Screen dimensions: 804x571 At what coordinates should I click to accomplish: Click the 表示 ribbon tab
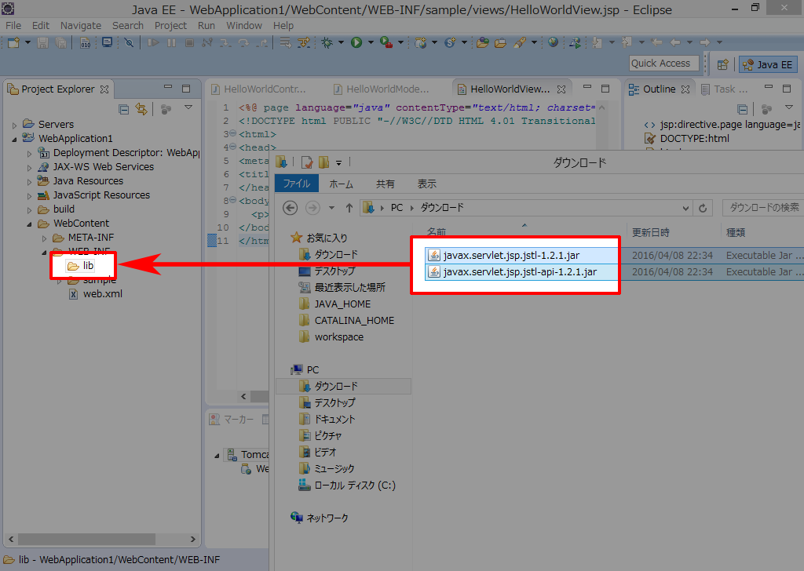pos(426,184)
